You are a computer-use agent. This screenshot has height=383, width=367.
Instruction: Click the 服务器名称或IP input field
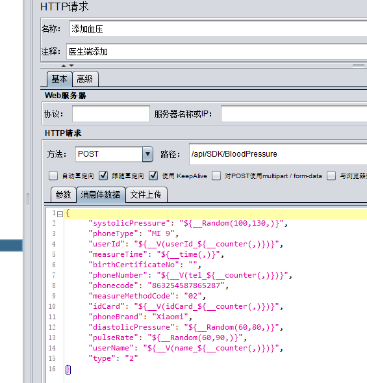point(294,114)
